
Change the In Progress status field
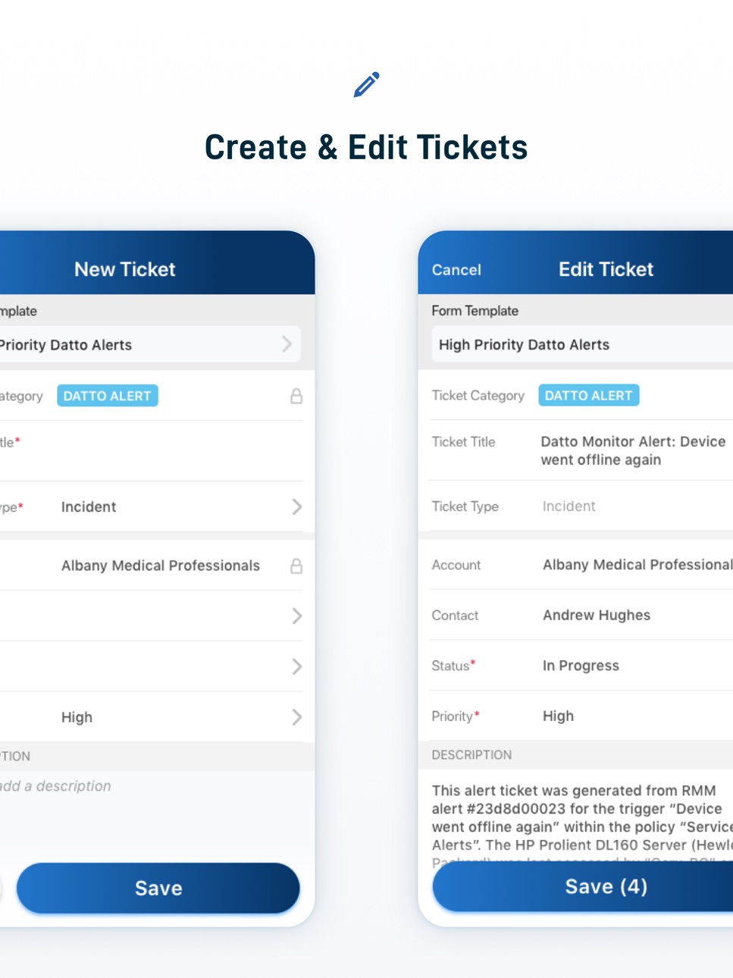point(581,666)
